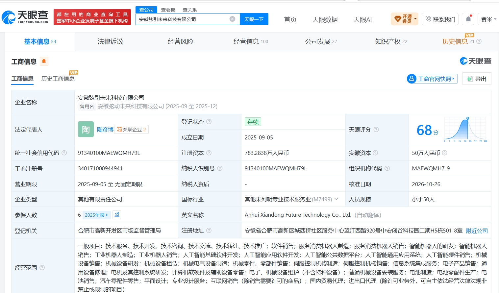499x293 pixels.
Task: Clear the search box text
Action: (x=232, y=19)
